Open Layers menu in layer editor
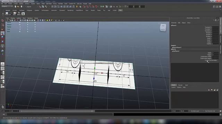Screen dimensions: 222x124 click(x=173, y=87)
